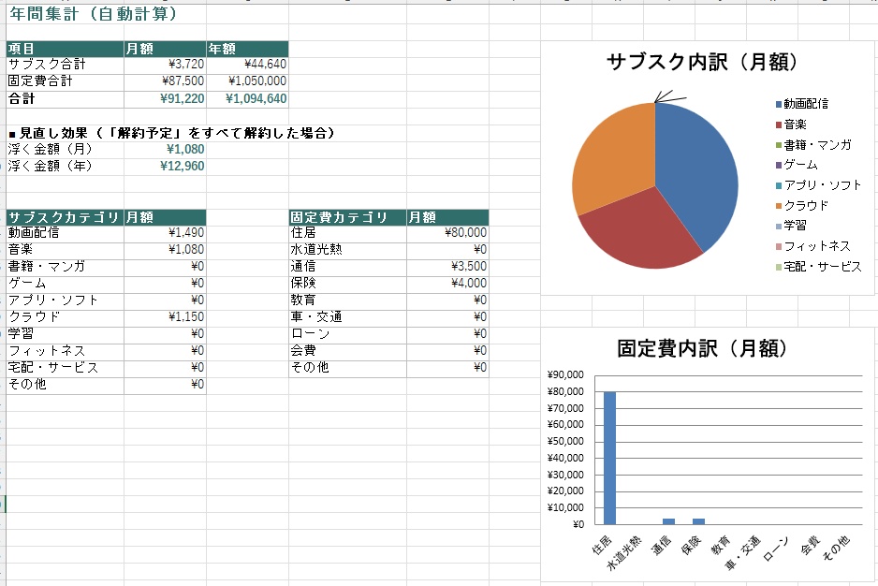878x586 pixels.
Task: Click the 住居 fixed cost category cell
Action: click(x=347, y=233)
